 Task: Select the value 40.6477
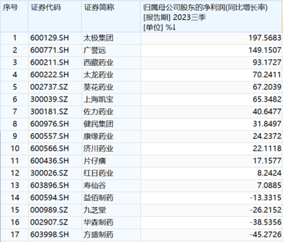[267, 112]
